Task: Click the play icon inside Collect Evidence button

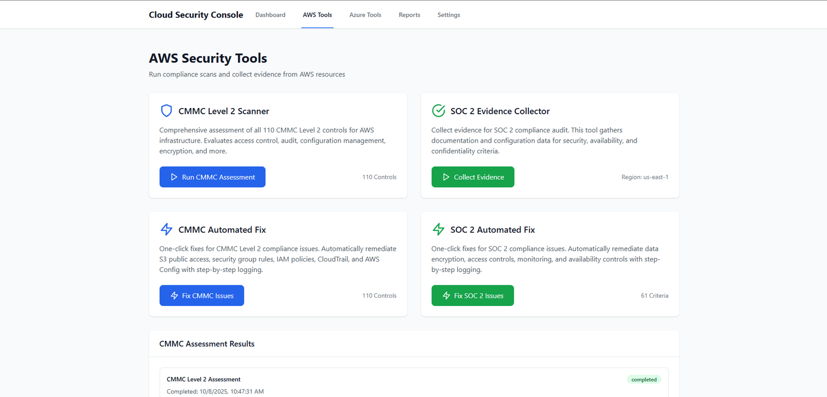Action: [x=446, y=177]
